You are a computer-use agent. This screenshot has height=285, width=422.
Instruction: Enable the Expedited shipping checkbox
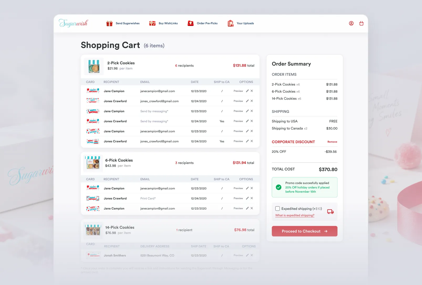277,209
